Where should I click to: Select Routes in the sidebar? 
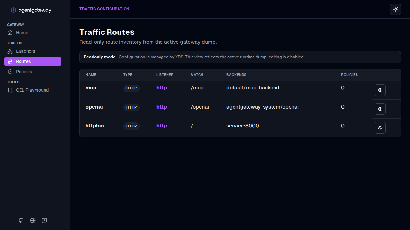click(x=33, y=62)
